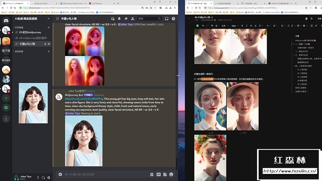The image size is (322, 181).
Task: Open emoji picker in message bar
Action: click(171, 174)
